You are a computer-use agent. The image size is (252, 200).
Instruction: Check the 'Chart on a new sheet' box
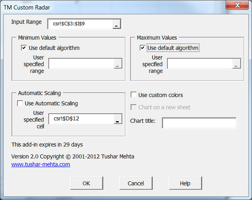click(134, 107)
